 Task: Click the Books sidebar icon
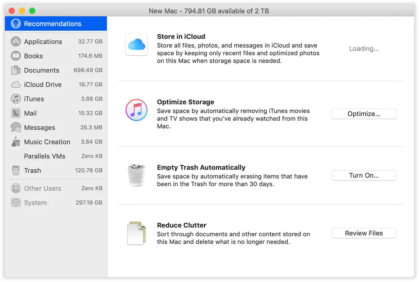click(x=16, y=56)
